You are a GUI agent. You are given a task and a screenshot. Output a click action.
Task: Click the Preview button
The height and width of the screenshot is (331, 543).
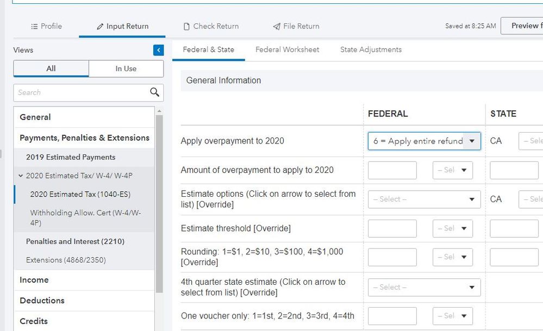[x=522, y=26]
